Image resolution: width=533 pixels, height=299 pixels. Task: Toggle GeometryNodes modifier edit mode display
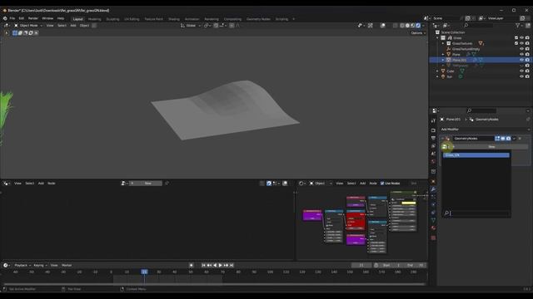pyautogui.click(x=497, y=139)
